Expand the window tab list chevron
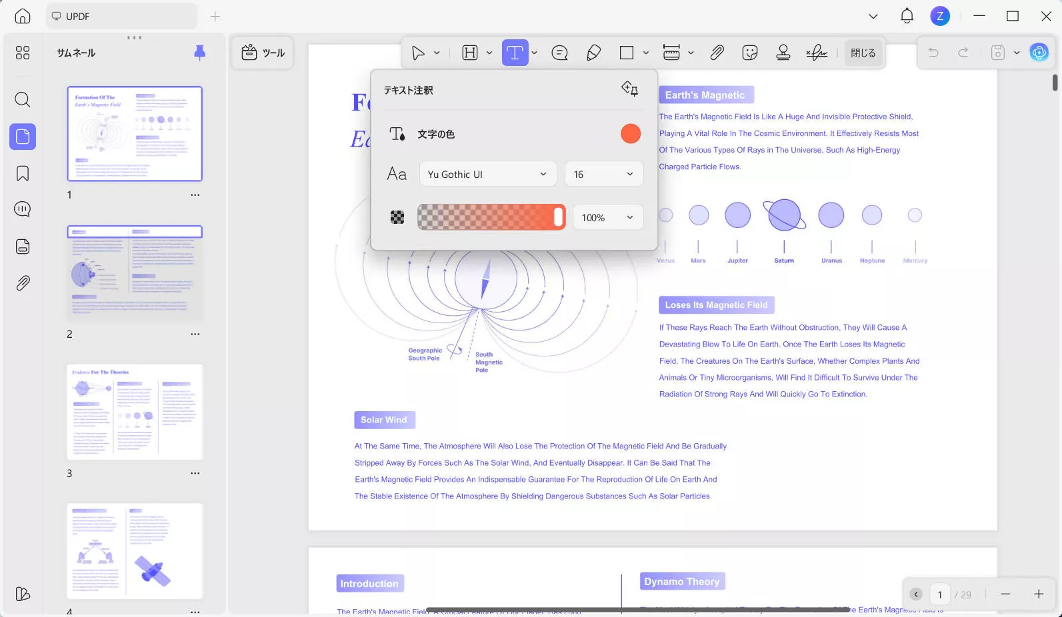This screenshot has width=1062, height=617. click(873, 16)
